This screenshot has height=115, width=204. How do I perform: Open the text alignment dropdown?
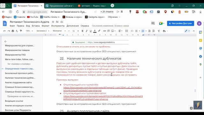[120, 31]
